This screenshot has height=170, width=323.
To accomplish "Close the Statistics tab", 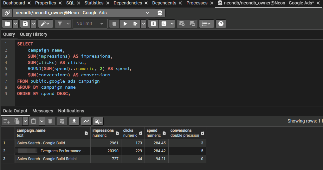I will tap(108, 3).
